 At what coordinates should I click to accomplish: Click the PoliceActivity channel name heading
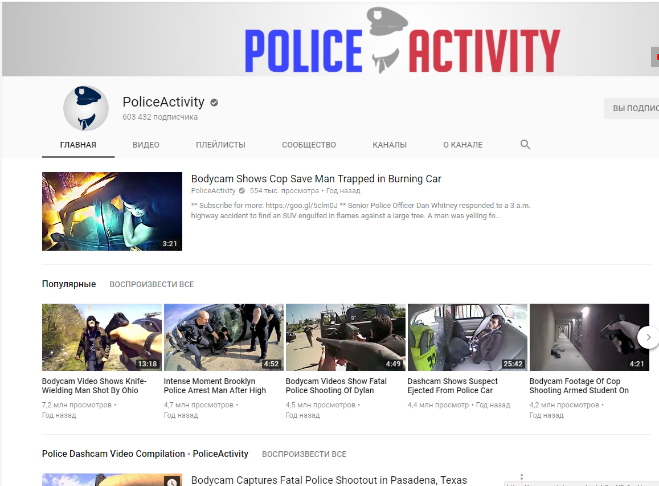coord(163,102)
